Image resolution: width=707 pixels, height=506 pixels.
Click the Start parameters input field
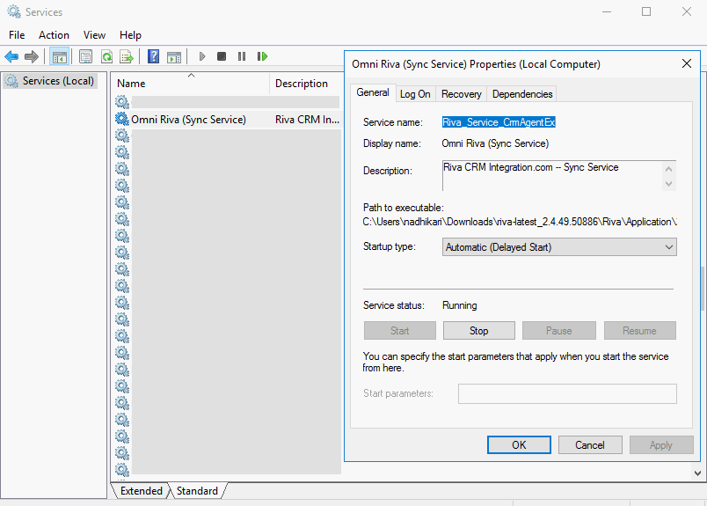[x=567, y=393]
